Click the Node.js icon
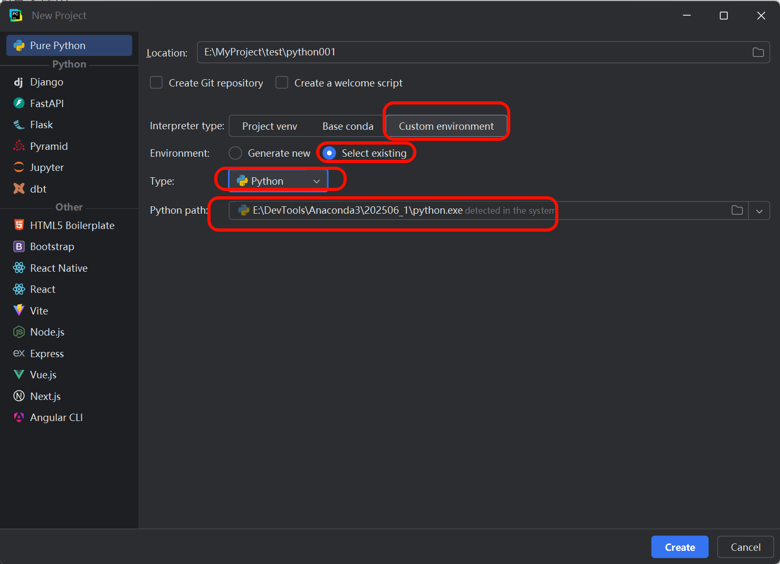Image resolution: width=780 pixels, height=564 pixels. click(x=19, y=332)
